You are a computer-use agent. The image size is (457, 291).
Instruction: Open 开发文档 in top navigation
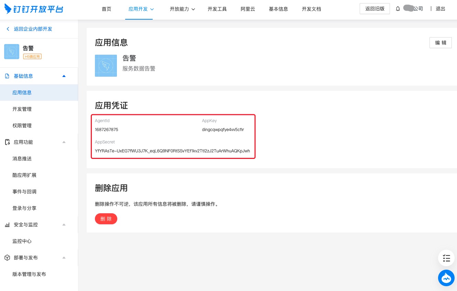coord(312,9)
